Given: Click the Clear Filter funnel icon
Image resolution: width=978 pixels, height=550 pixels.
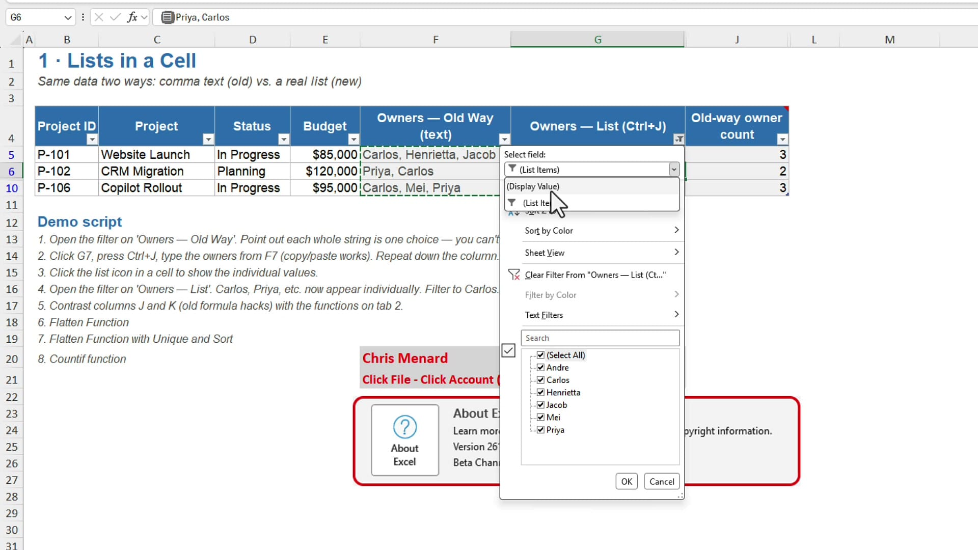Looking at the screenshot, I should pyautogui.click(x=514, y=275).
